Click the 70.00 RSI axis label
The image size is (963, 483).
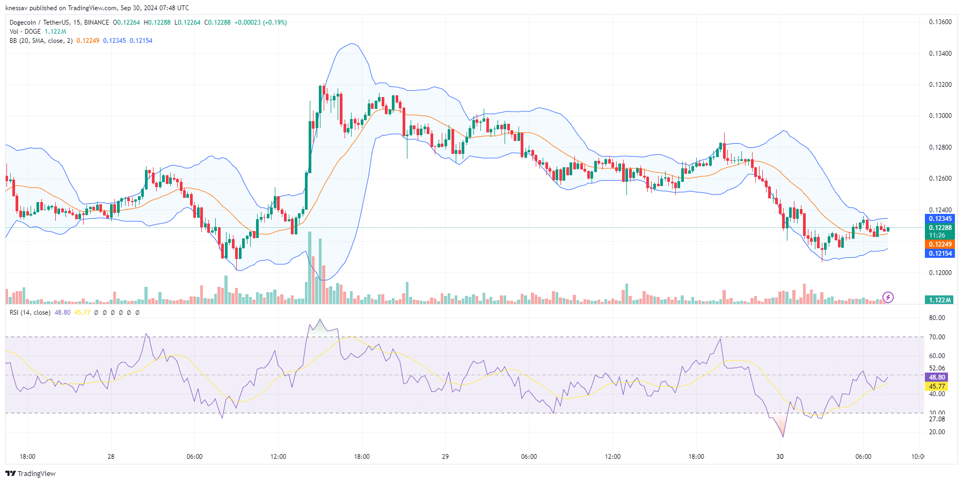(x=937, y=337)
